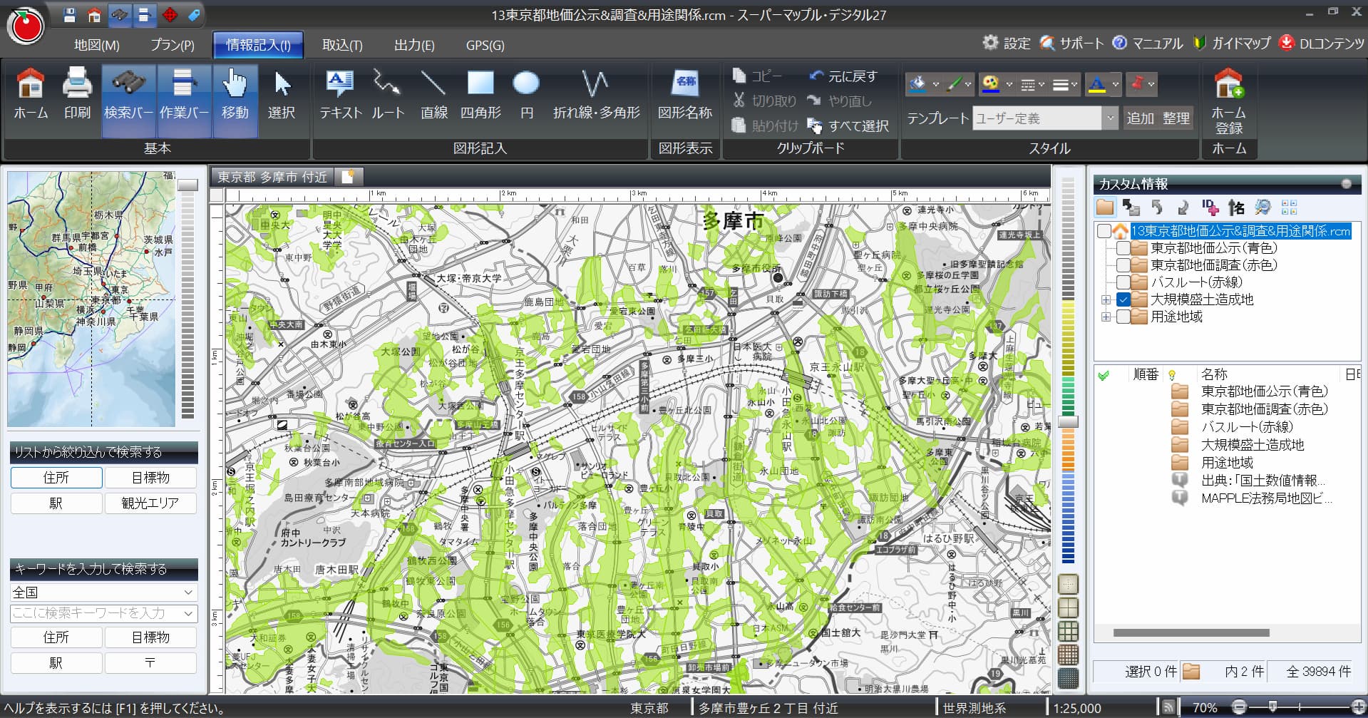This screenshot has height=718, width=1368.
Task: Click the horizontal scrollbar in カスタム情報 list
Action: (x=1191, y=632)
